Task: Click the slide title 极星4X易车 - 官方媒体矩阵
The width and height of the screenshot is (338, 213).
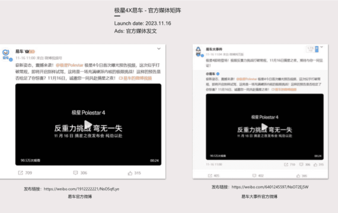Action: click(x=148, y=10)
